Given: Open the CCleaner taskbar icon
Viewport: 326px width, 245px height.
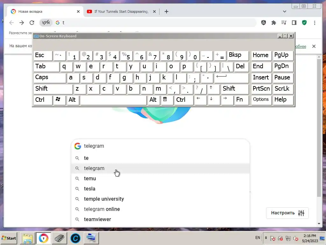Looking at the screenshot, I should coord(75,238).
